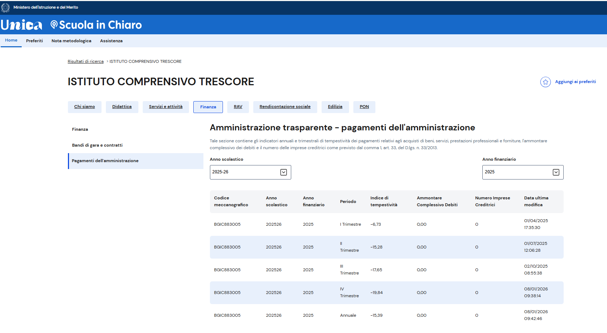Viewport: 607px width, 333px height.
Task: Open the PON tab
Action: [364, 107]
